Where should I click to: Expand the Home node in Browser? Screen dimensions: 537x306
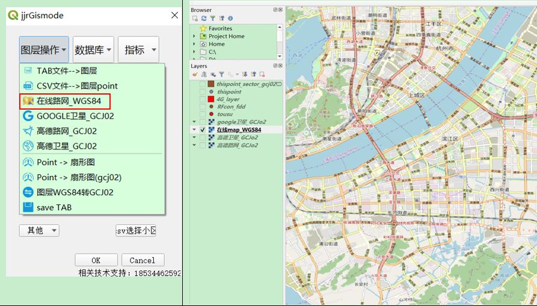(x=194, y=44)
